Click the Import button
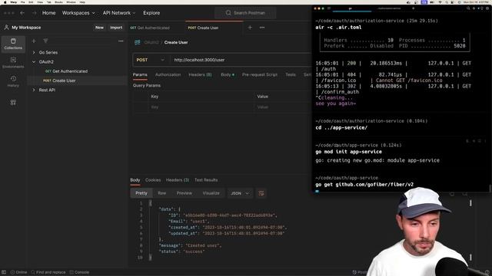This screenshot has width=492, height=276. point(116,28)
